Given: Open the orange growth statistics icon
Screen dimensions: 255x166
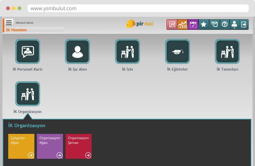Looking at the screenshot, I should click(183, 25).
